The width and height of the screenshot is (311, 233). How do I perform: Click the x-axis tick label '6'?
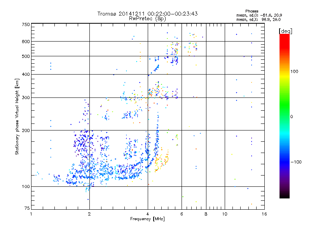[x=182, y=214]
